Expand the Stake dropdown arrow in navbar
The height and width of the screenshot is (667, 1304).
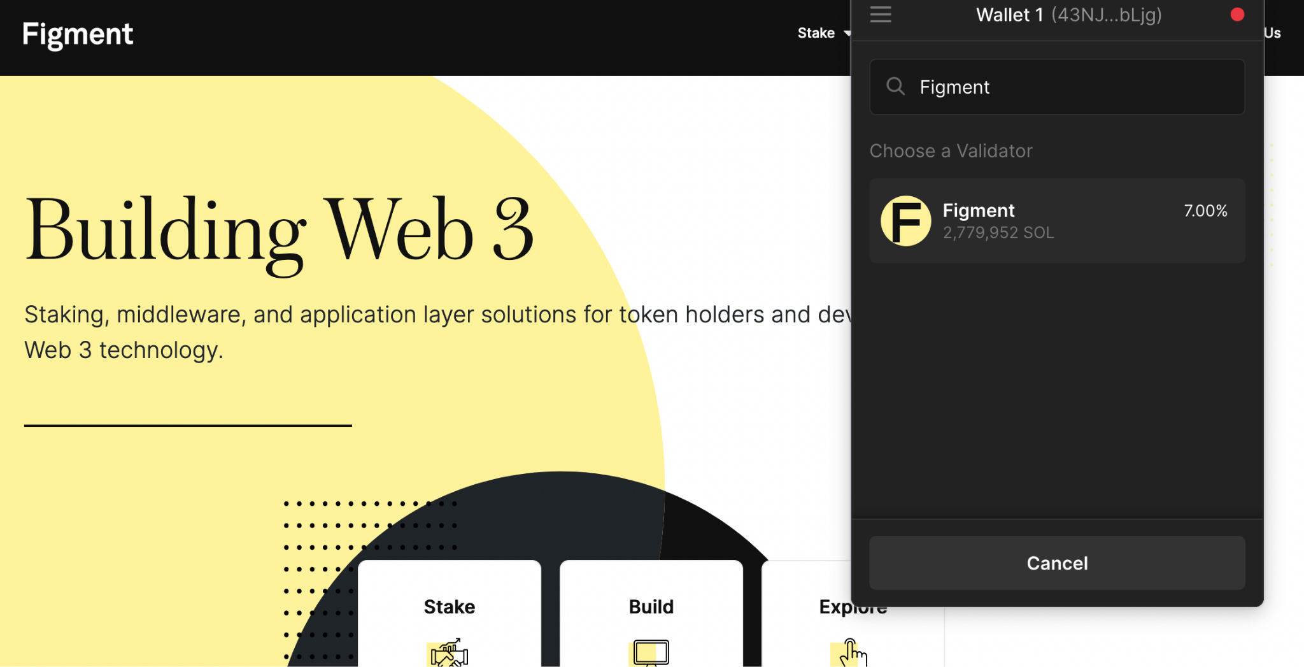point(846,33)
